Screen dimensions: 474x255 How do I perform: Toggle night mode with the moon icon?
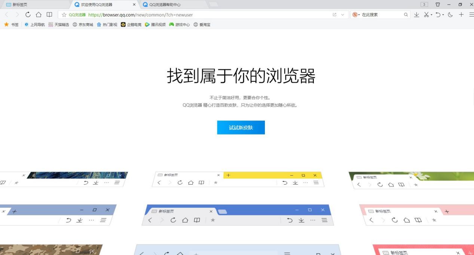point(450,15)
